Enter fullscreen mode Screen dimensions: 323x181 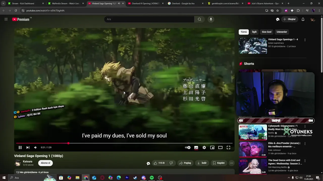click(x=228, y=148)
